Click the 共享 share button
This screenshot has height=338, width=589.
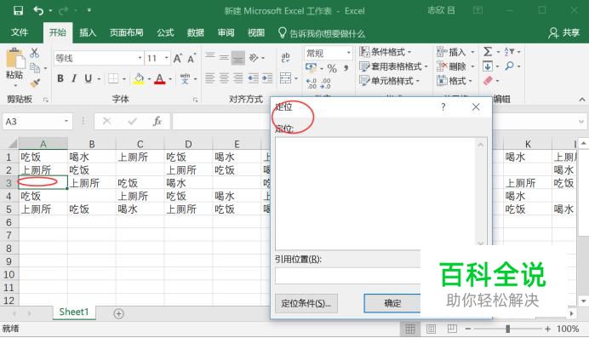click(563, 33)
